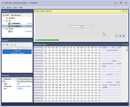
Task: Click the AVI Type property value
Action: [18, 84]
